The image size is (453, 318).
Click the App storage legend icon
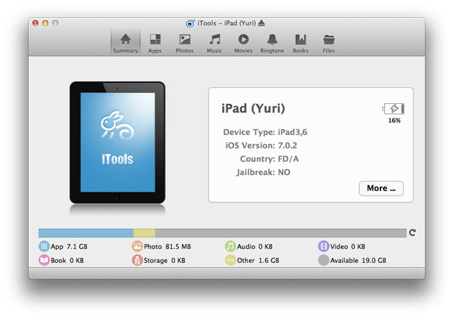point(44,246)
